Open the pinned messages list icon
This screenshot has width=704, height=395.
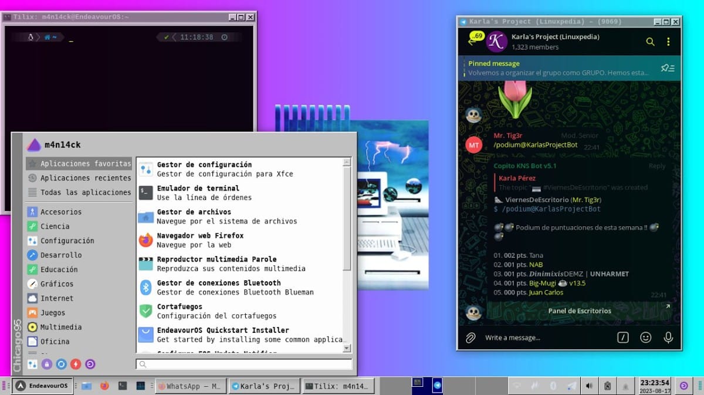[x=668, y=68]
